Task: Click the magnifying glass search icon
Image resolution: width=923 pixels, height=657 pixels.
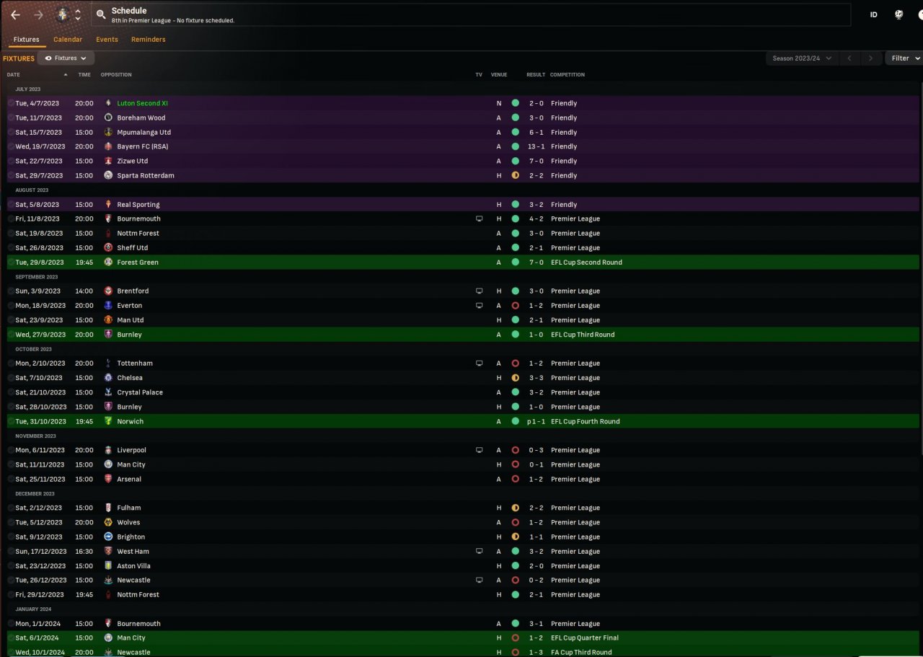Action: coord(101,14)
